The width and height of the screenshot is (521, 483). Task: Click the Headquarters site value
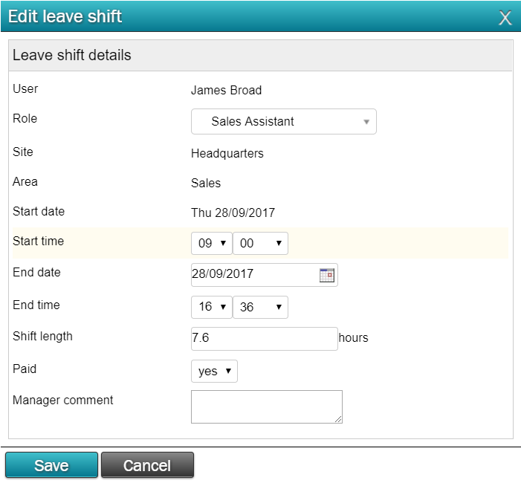click(x=227, y=154)
